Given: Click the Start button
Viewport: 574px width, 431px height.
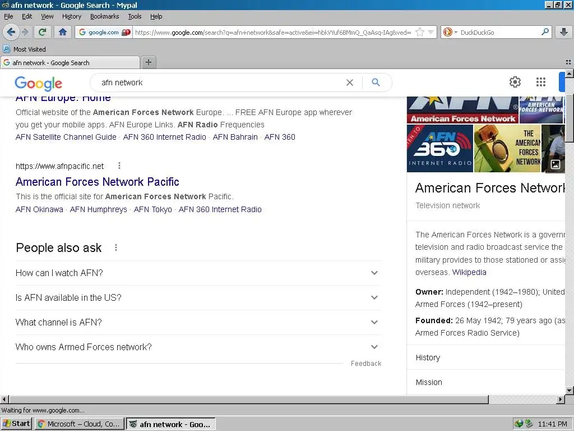Looking at the screenshot, I should pos(16,424).
